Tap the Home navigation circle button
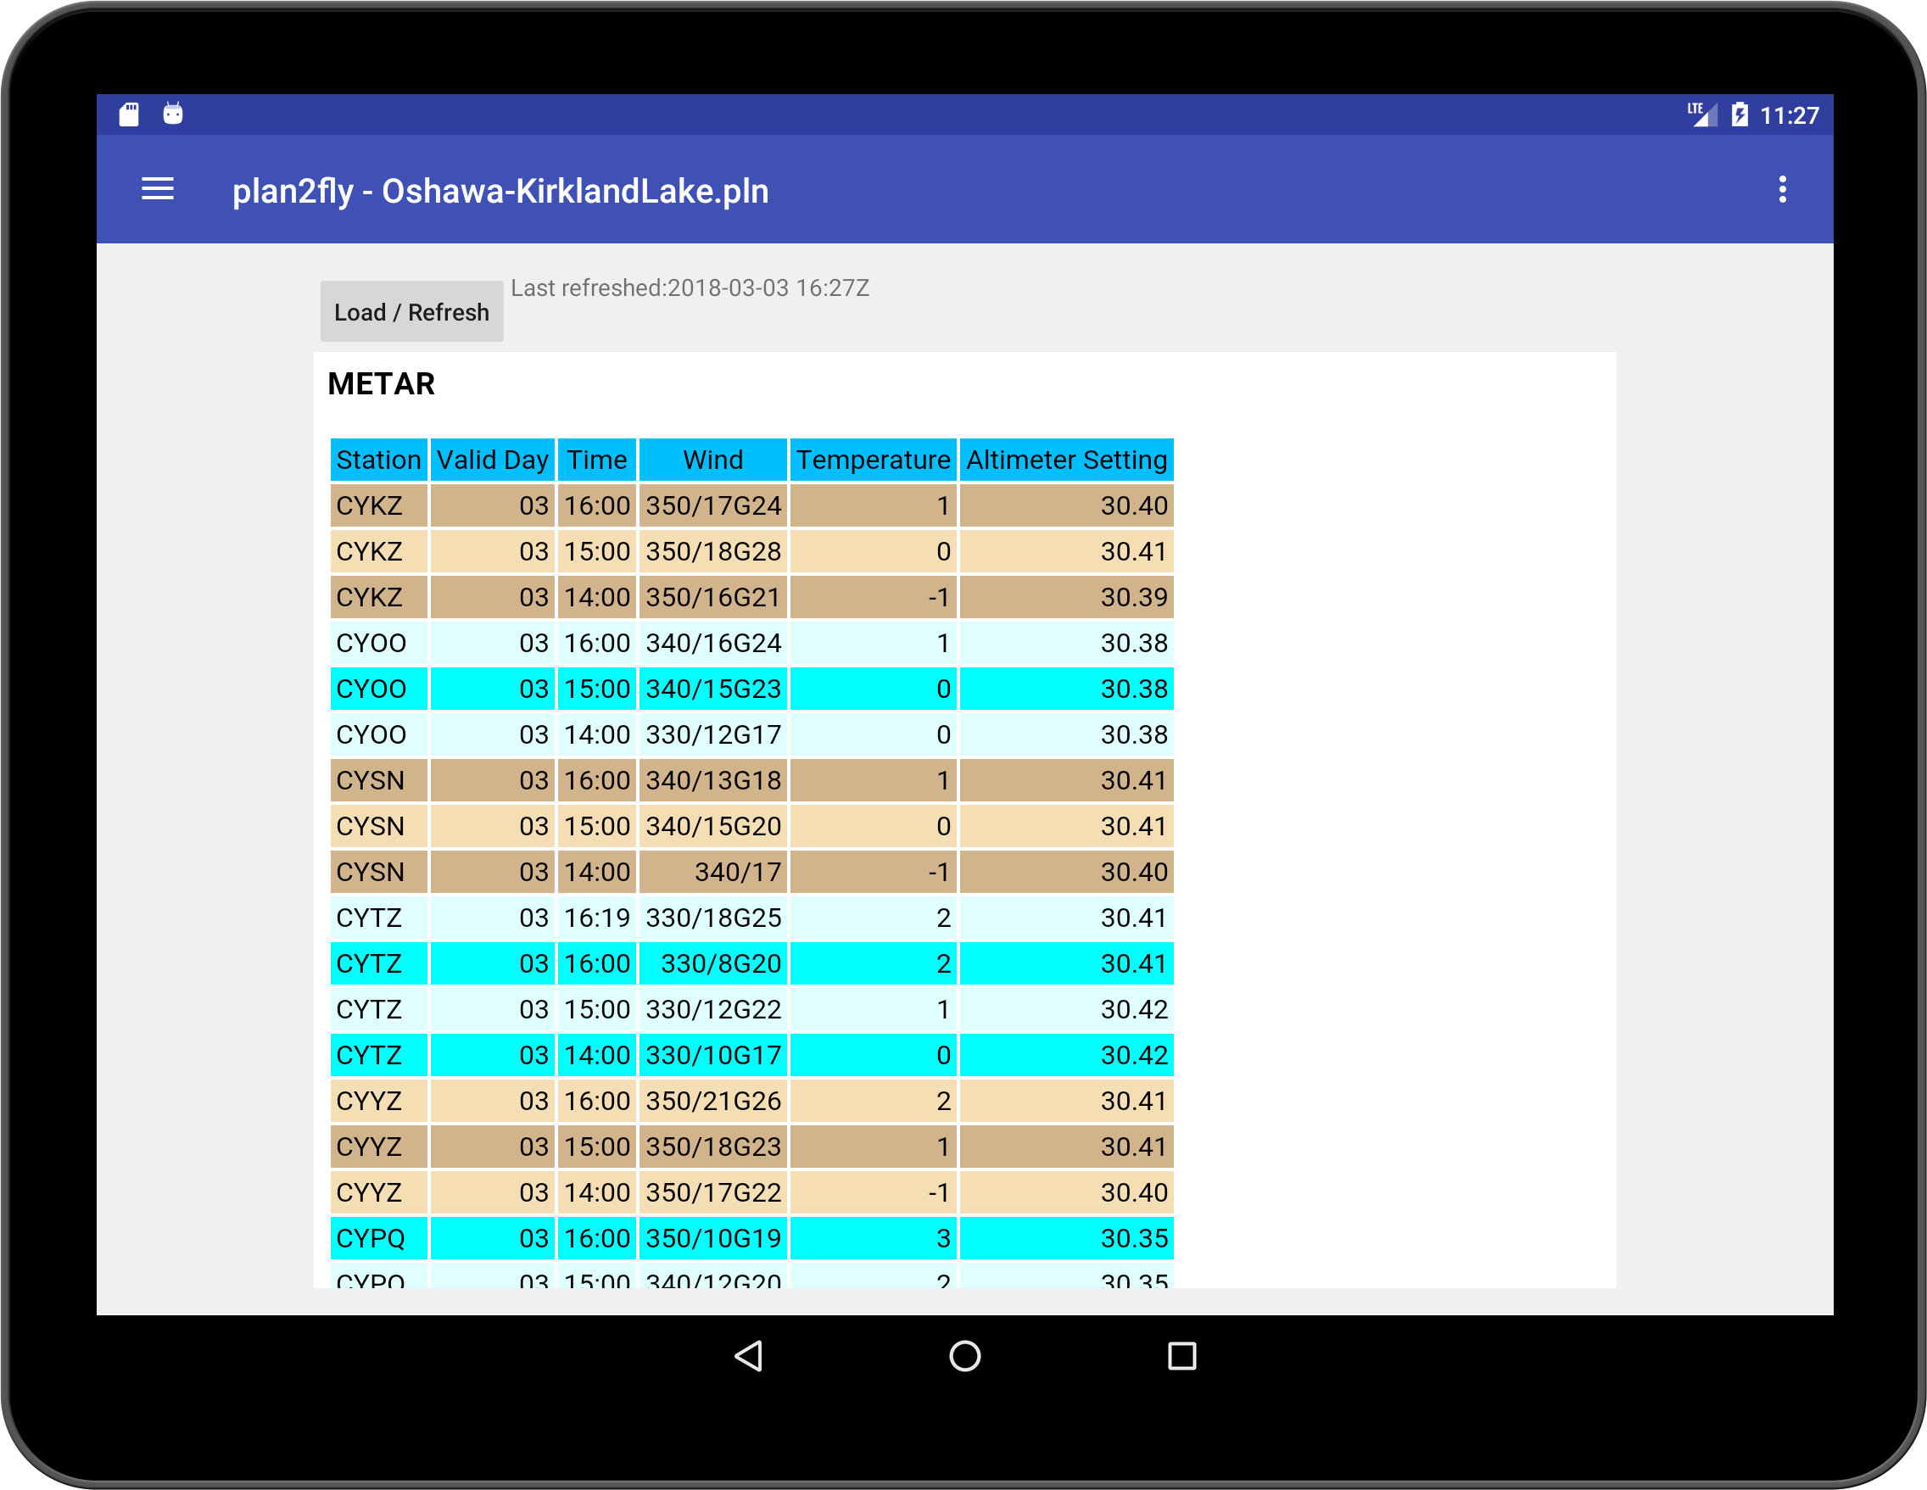The width and height of the screenshot is (1927, 1490). point(963,1357)
